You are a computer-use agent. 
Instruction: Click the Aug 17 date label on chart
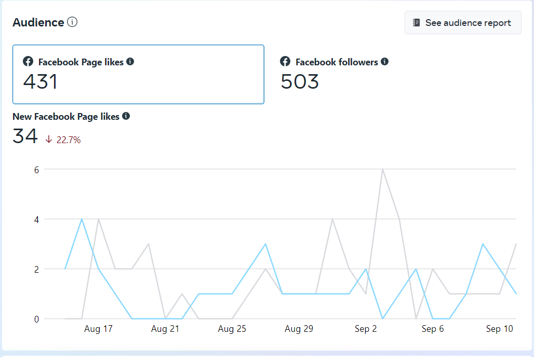(x=98, y=329)
